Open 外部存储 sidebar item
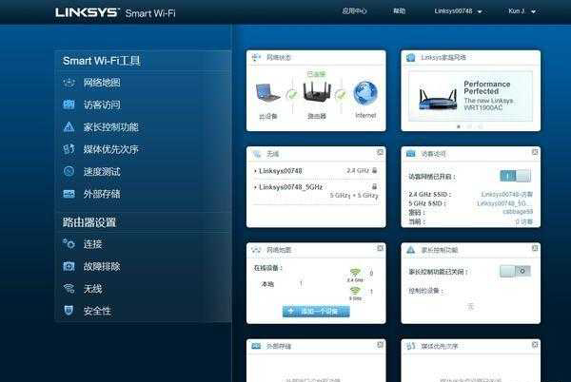571x382 pixels. [102, 194]
